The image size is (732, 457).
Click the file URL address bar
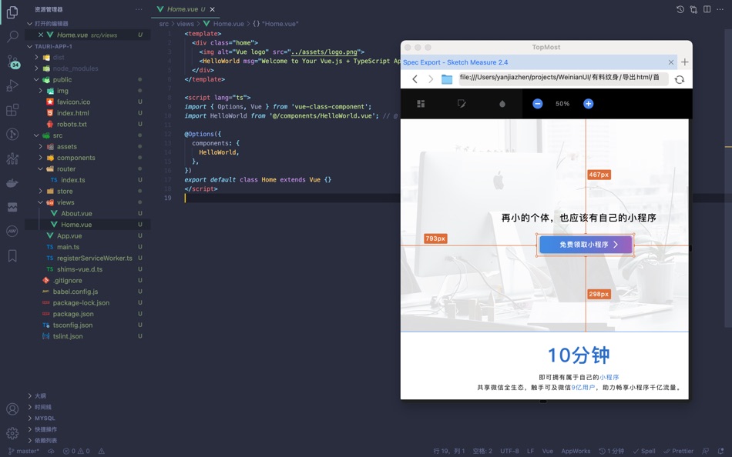click(x=555, y=78)
